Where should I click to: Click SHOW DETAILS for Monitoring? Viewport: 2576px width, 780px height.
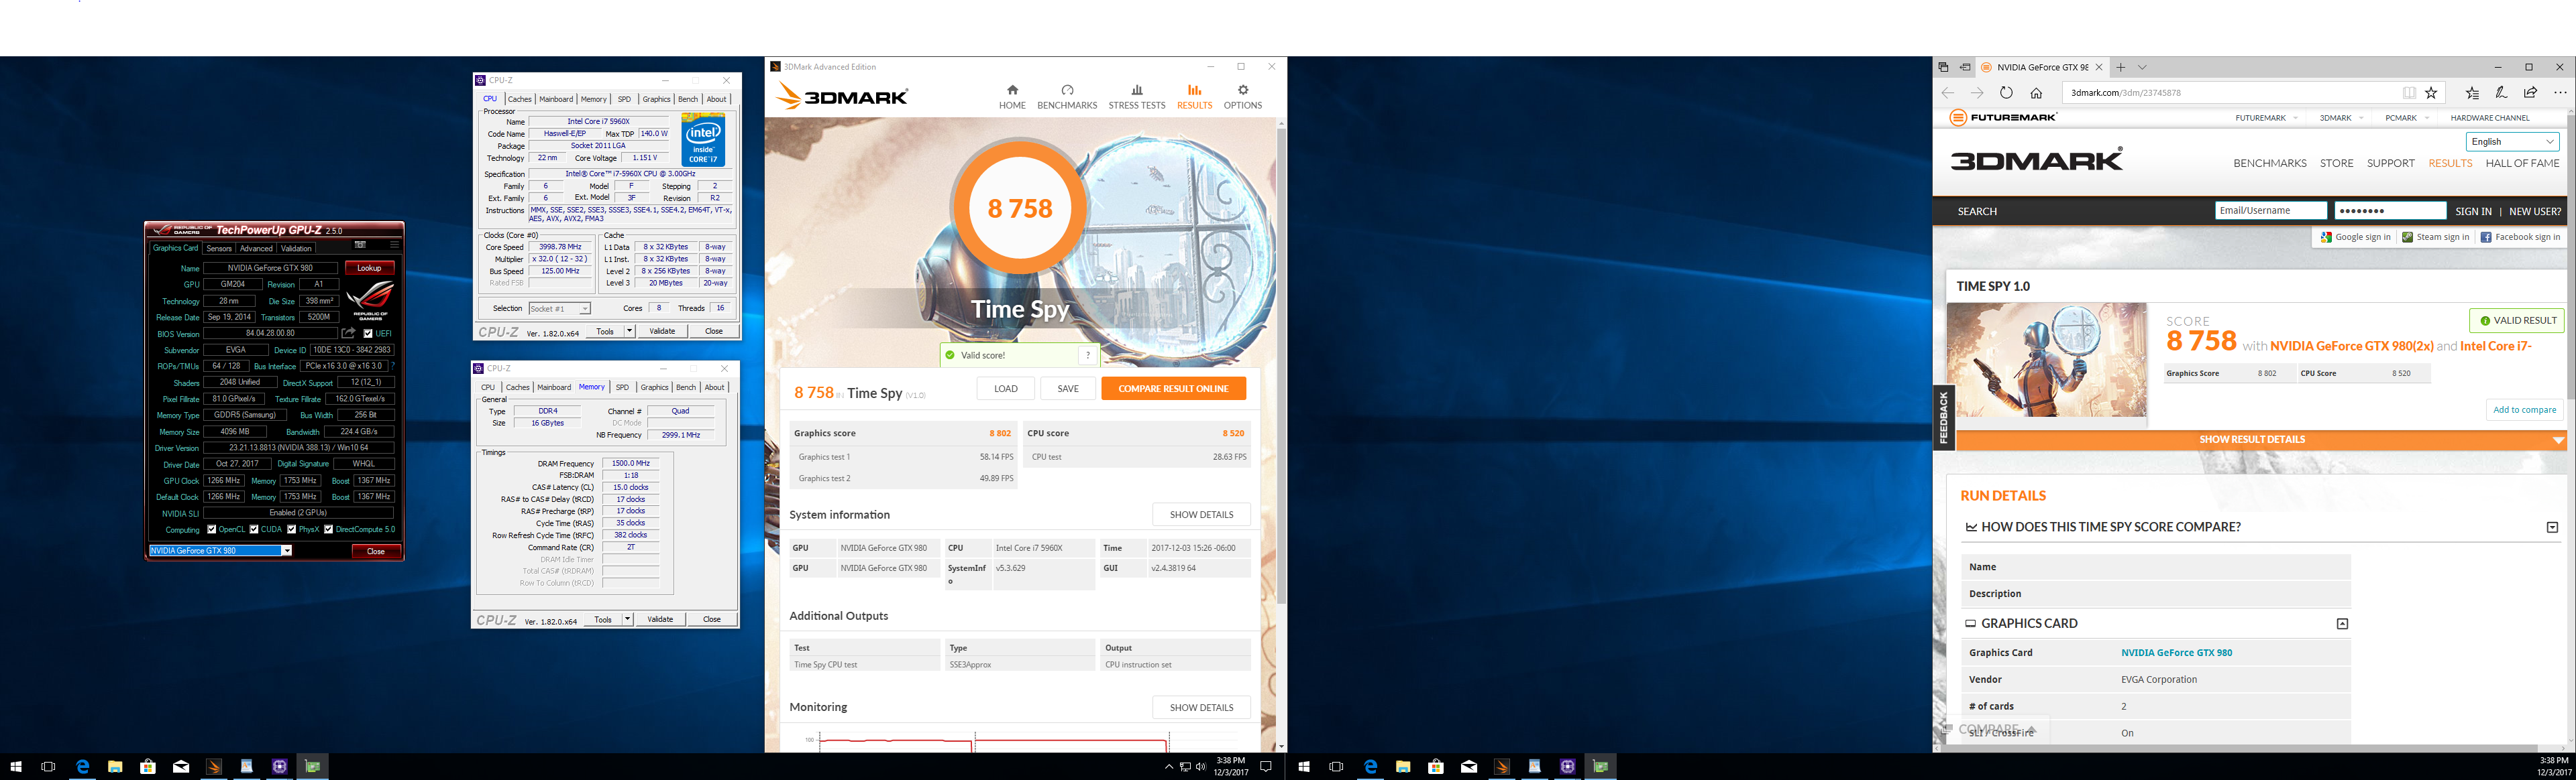pyautogui.click(x=1201, y=708)
